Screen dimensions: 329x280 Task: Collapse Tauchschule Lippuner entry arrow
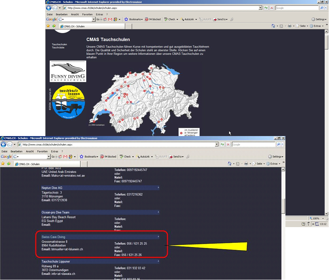tap(158, 261)
